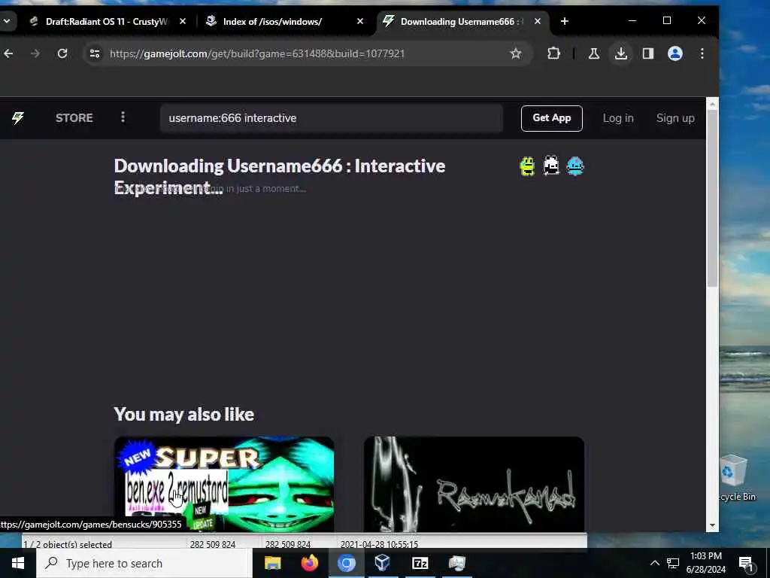Screen dimensions: 770x578
Task: Open the Chrome Labs flask icon
Action: (594, 53)
